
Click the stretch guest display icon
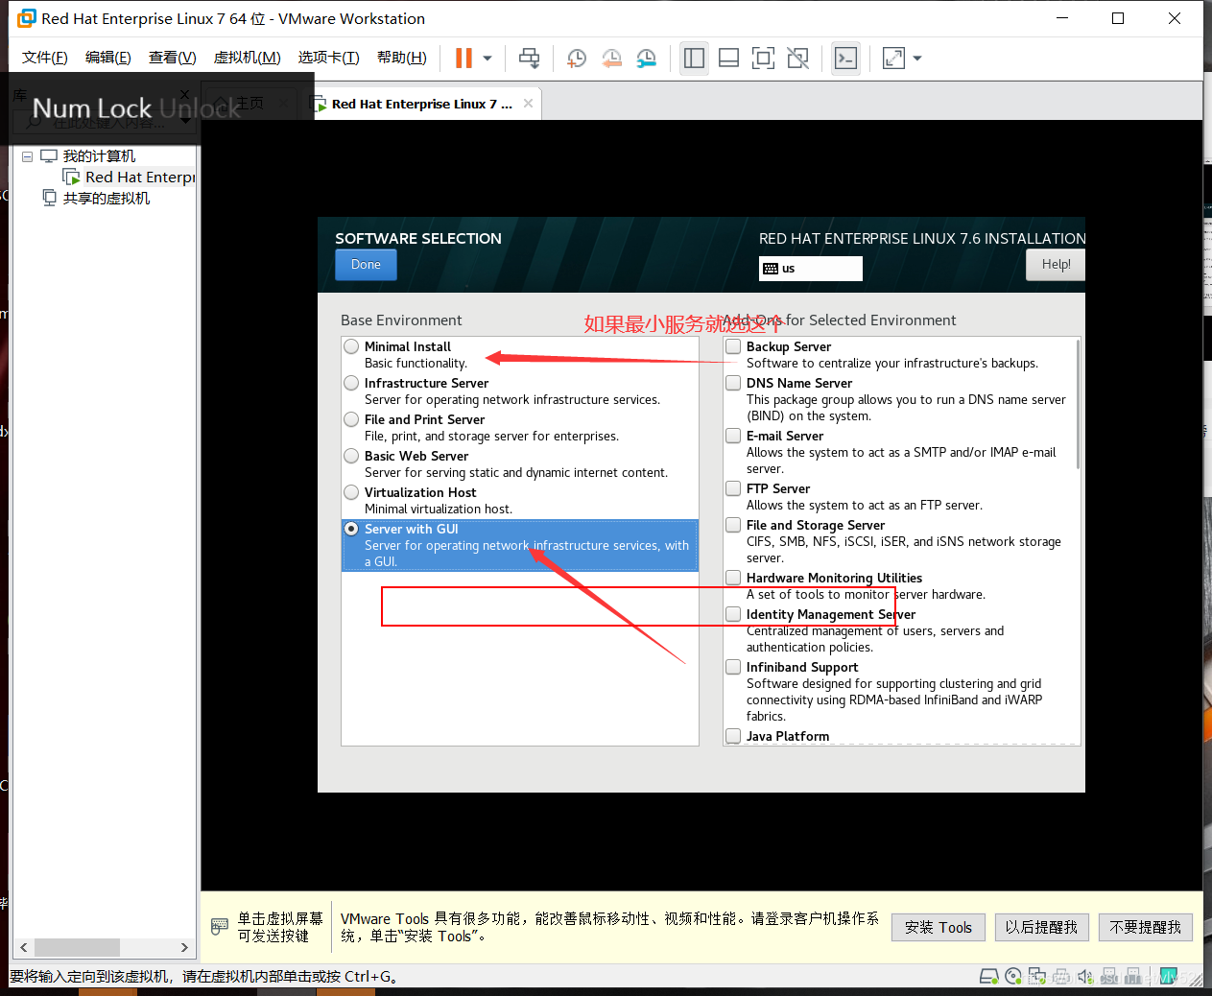[893, 59]
